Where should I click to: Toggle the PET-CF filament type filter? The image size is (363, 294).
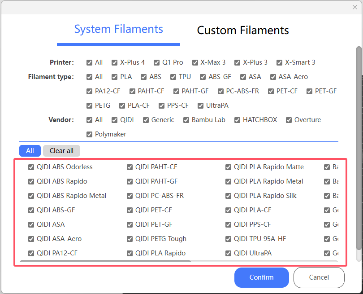(x=271, y=92)
